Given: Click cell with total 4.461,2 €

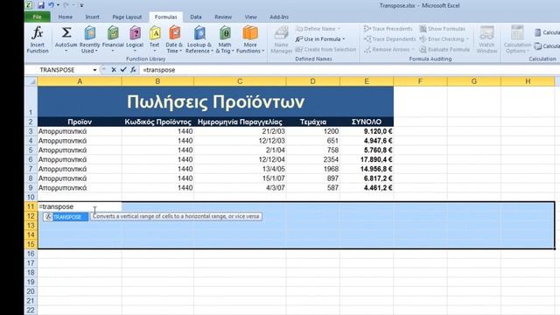Looking at the screenshot, I should (x=367, y=187).
